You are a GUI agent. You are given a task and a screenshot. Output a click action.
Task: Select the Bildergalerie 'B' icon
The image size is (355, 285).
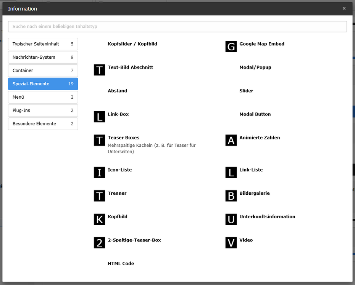pyautogui.click(x=231, y=196)
